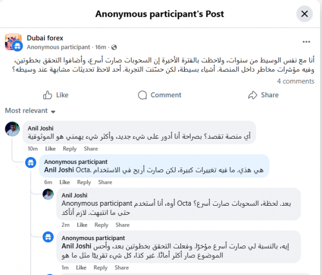The height and width of the screenshot is (275, 322).
Task: Open the 4 comments count link
Action: (x=296, y=81)
